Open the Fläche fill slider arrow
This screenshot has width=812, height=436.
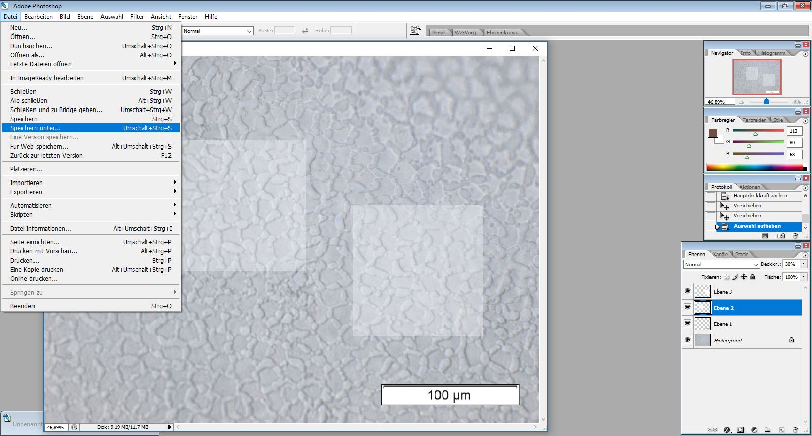point(803,277)
